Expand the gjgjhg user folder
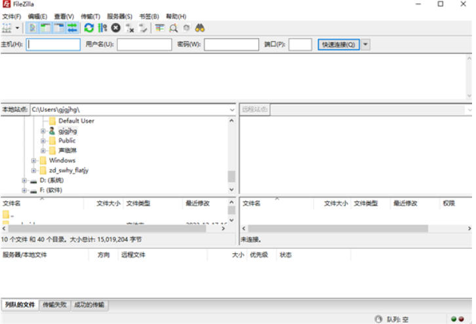This screenshot has width=476, height=324. coord(43,131)
